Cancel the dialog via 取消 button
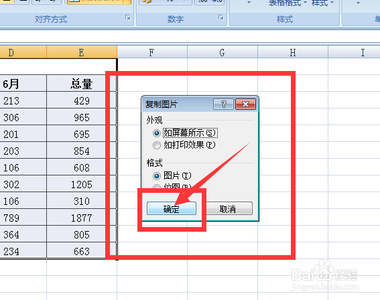The image size is (380, 300). click(x=228, y=208)
